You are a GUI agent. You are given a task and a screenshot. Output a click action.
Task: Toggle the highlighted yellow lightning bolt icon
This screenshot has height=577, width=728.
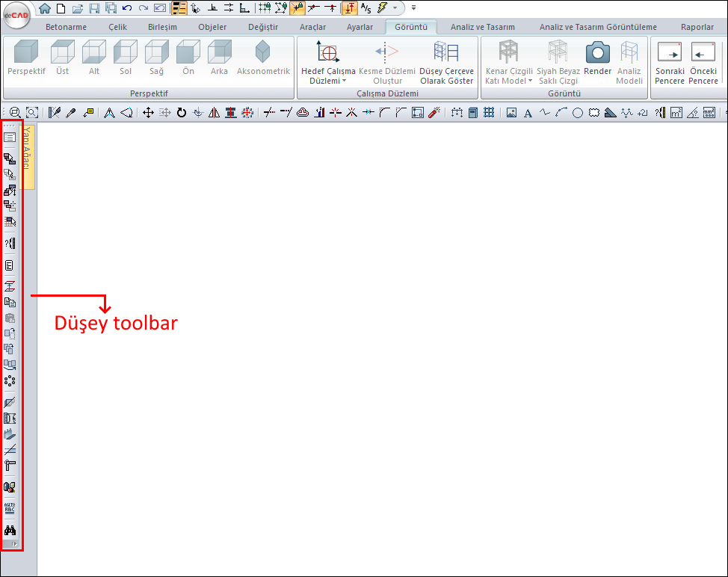point(382,8)
